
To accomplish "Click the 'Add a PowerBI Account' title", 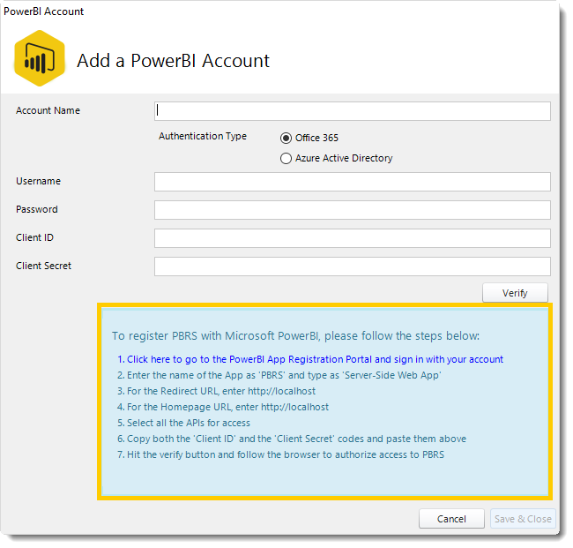I will click(173, 61).
